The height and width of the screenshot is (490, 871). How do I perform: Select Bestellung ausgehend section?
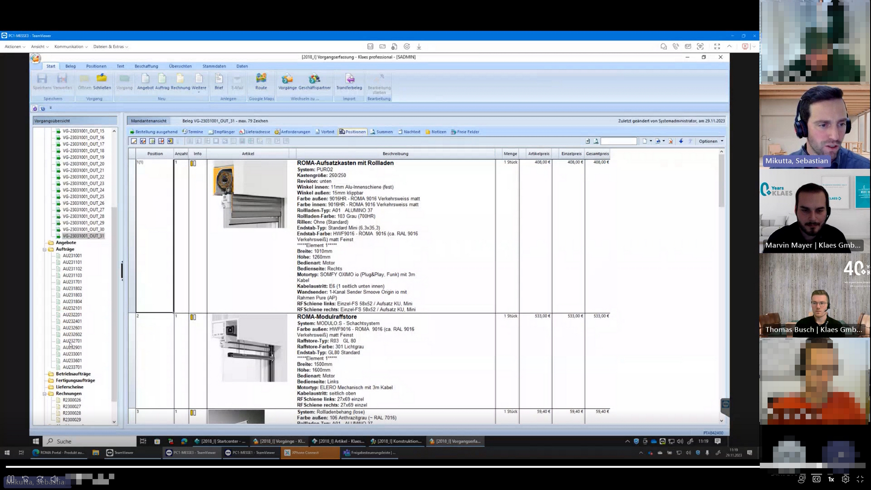coord(153,132)
